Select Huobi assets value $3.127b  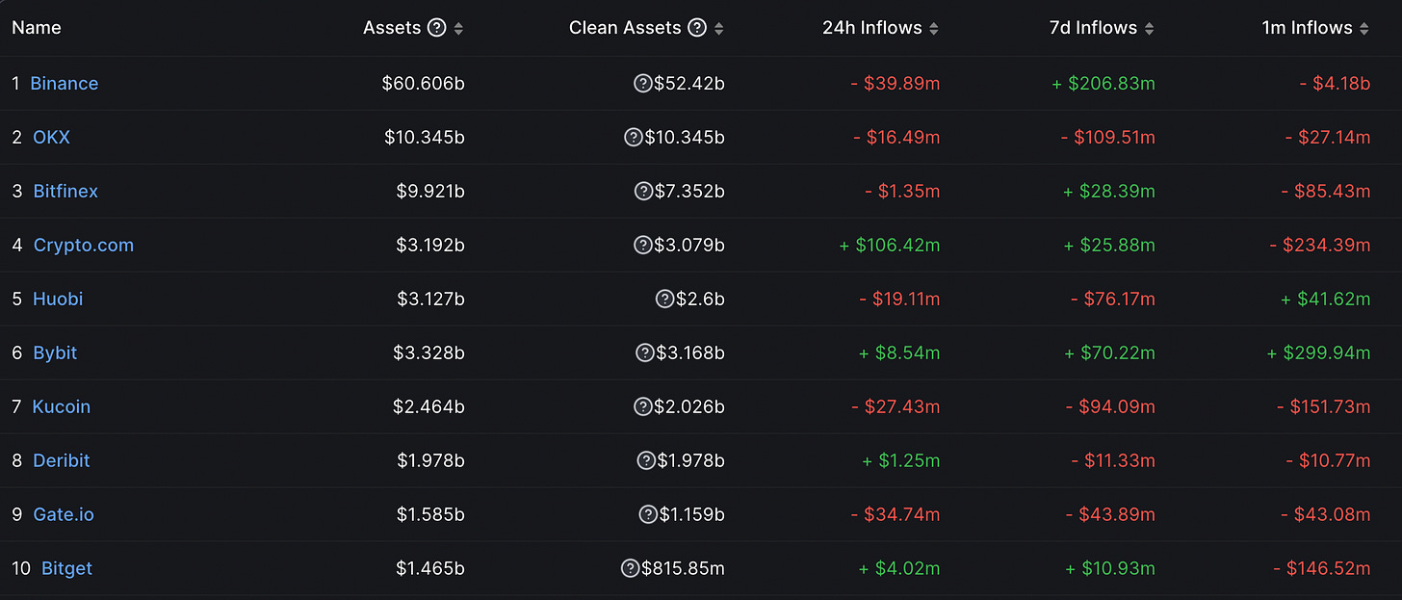pos(431,300)
